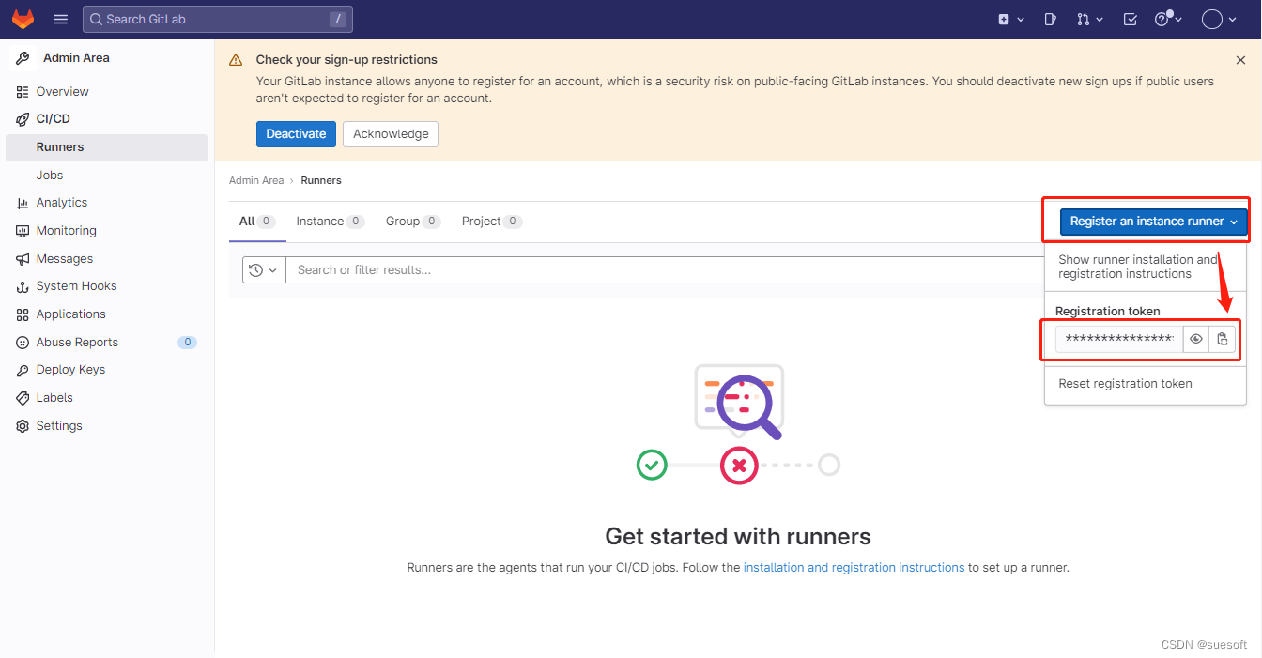Switch to the All runners tab

click(x=257, y=222)
